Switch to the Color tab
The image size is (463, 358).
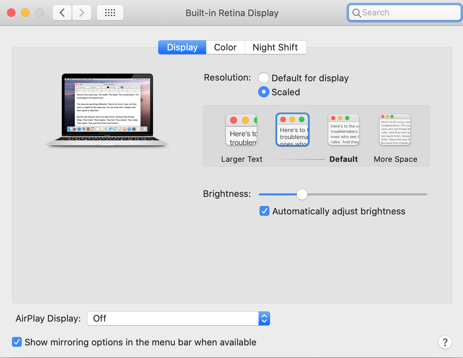(x=226, y=47)
